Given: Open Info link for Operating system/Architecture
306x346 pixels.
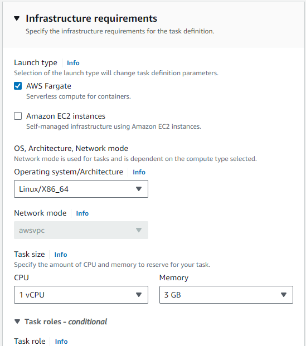Looking at the screenshot, I should point(139,172).
